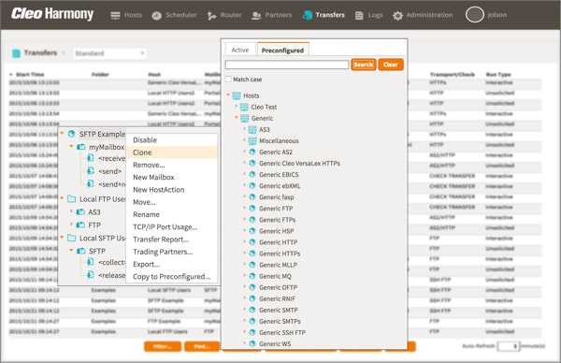Click the Generic SMTP host icon
Screen dimensions: 561x363
tap(252, 310)
